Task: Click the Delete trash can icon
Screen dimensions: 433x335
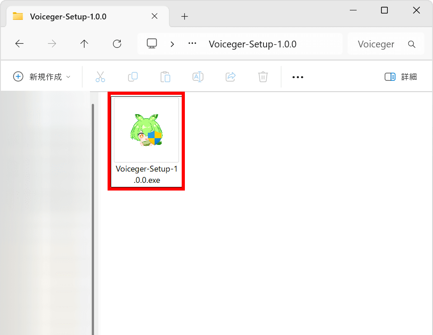Action: pos(263,77)
